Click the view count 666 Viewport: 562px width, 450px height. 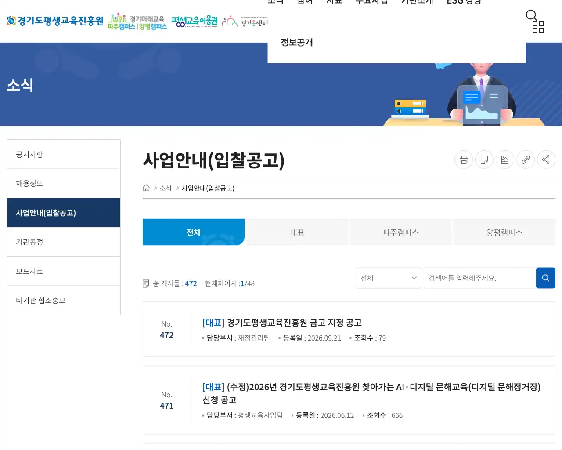[397, 415]
